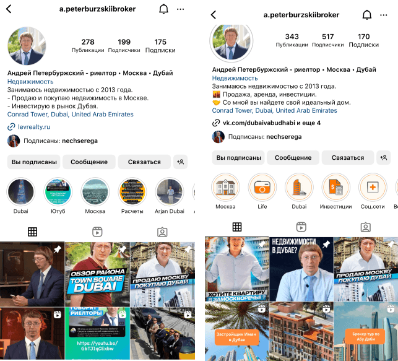Toggle Вы подписаны button in right profile

(238, 158)
